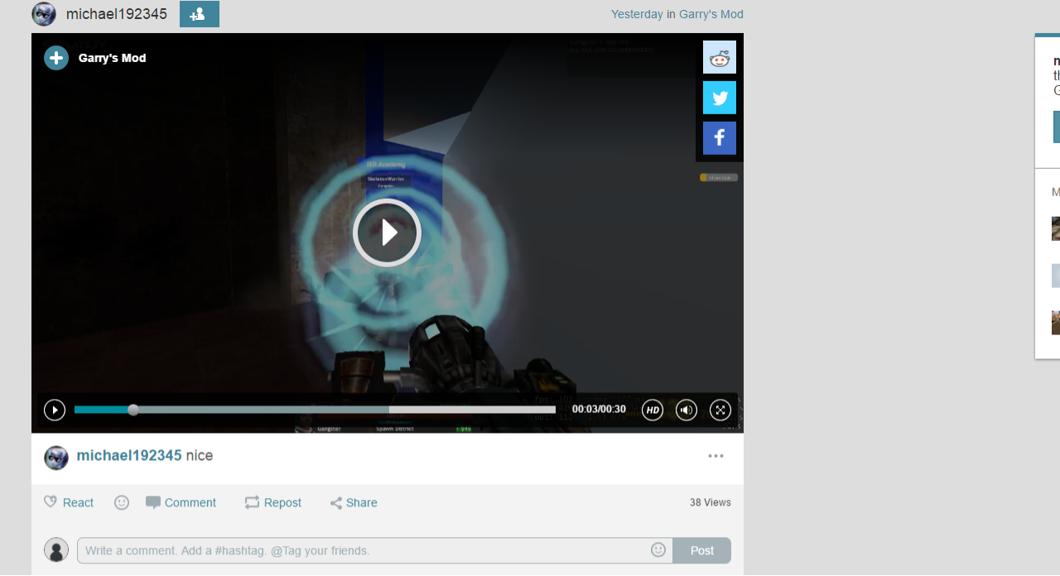Image resolution: width=1060 pixels, height=576 pixels.
Task: Click the Comment button
Action: [181, 502]
